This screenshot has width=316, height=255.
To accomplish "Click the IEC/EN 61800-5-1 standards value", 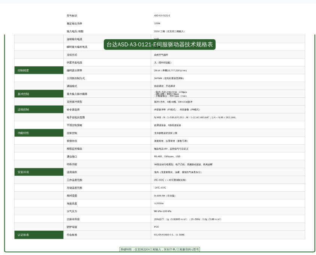I will (x=169, y=235).
